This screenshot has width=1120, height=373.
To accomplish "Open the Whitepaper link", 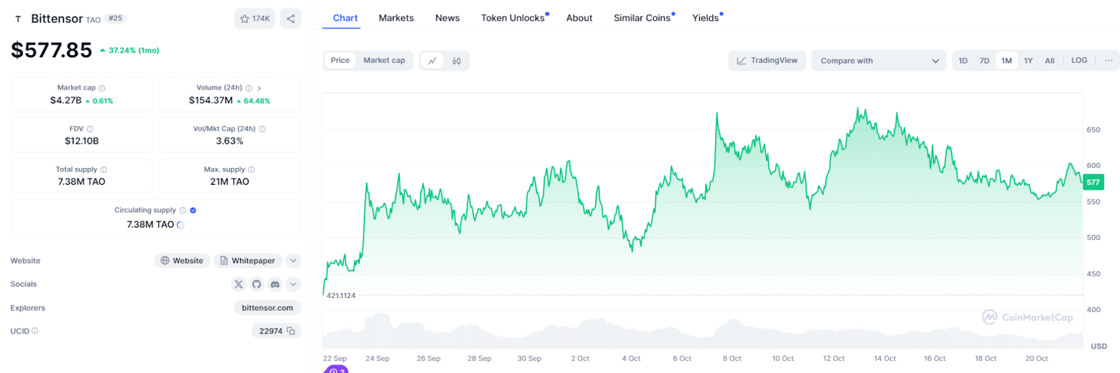I will [x=248, y=260].
